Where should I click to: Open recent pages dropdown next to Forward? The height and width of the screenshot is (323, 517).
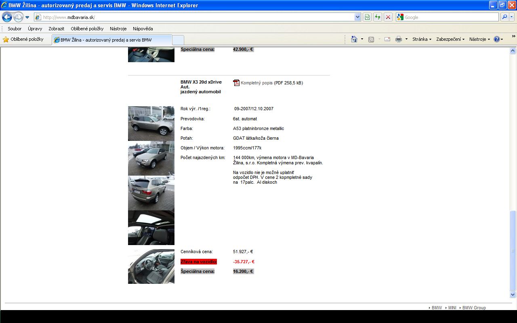pyautogui.click(x=27, y=17)
